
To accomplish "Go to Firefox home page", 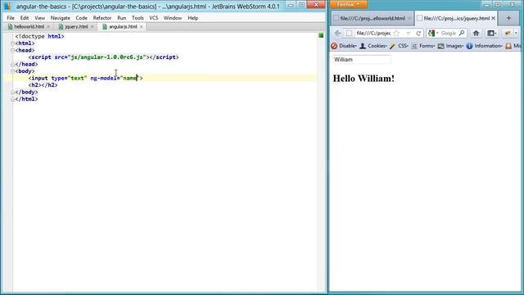I will pyautogui.click(x=476, y=33).
